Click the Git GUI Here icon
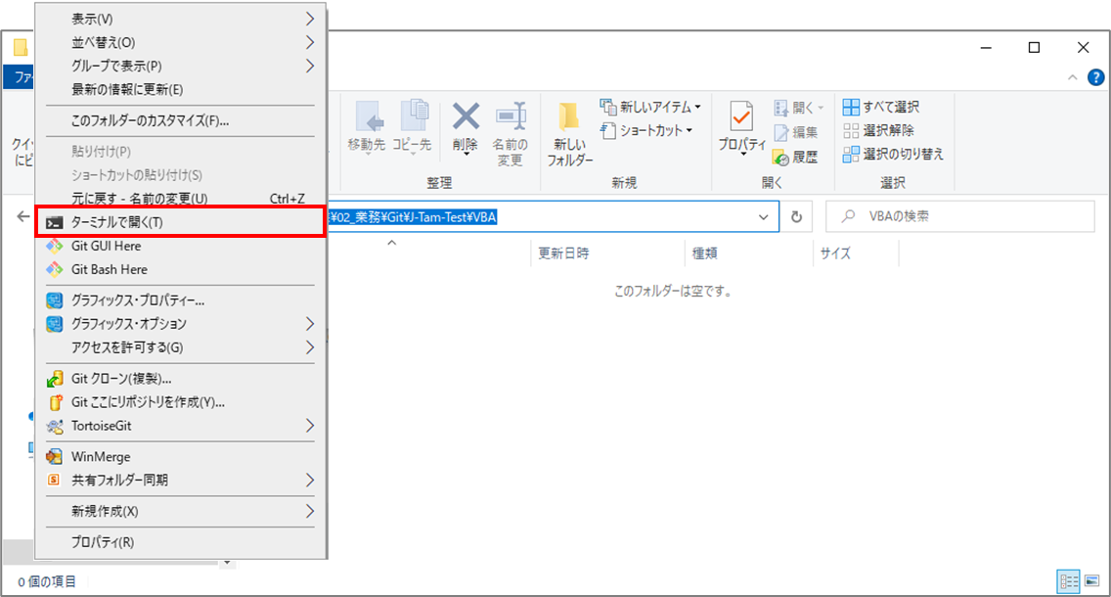This screenshot has height=597, width=1111. pos(54,246)
